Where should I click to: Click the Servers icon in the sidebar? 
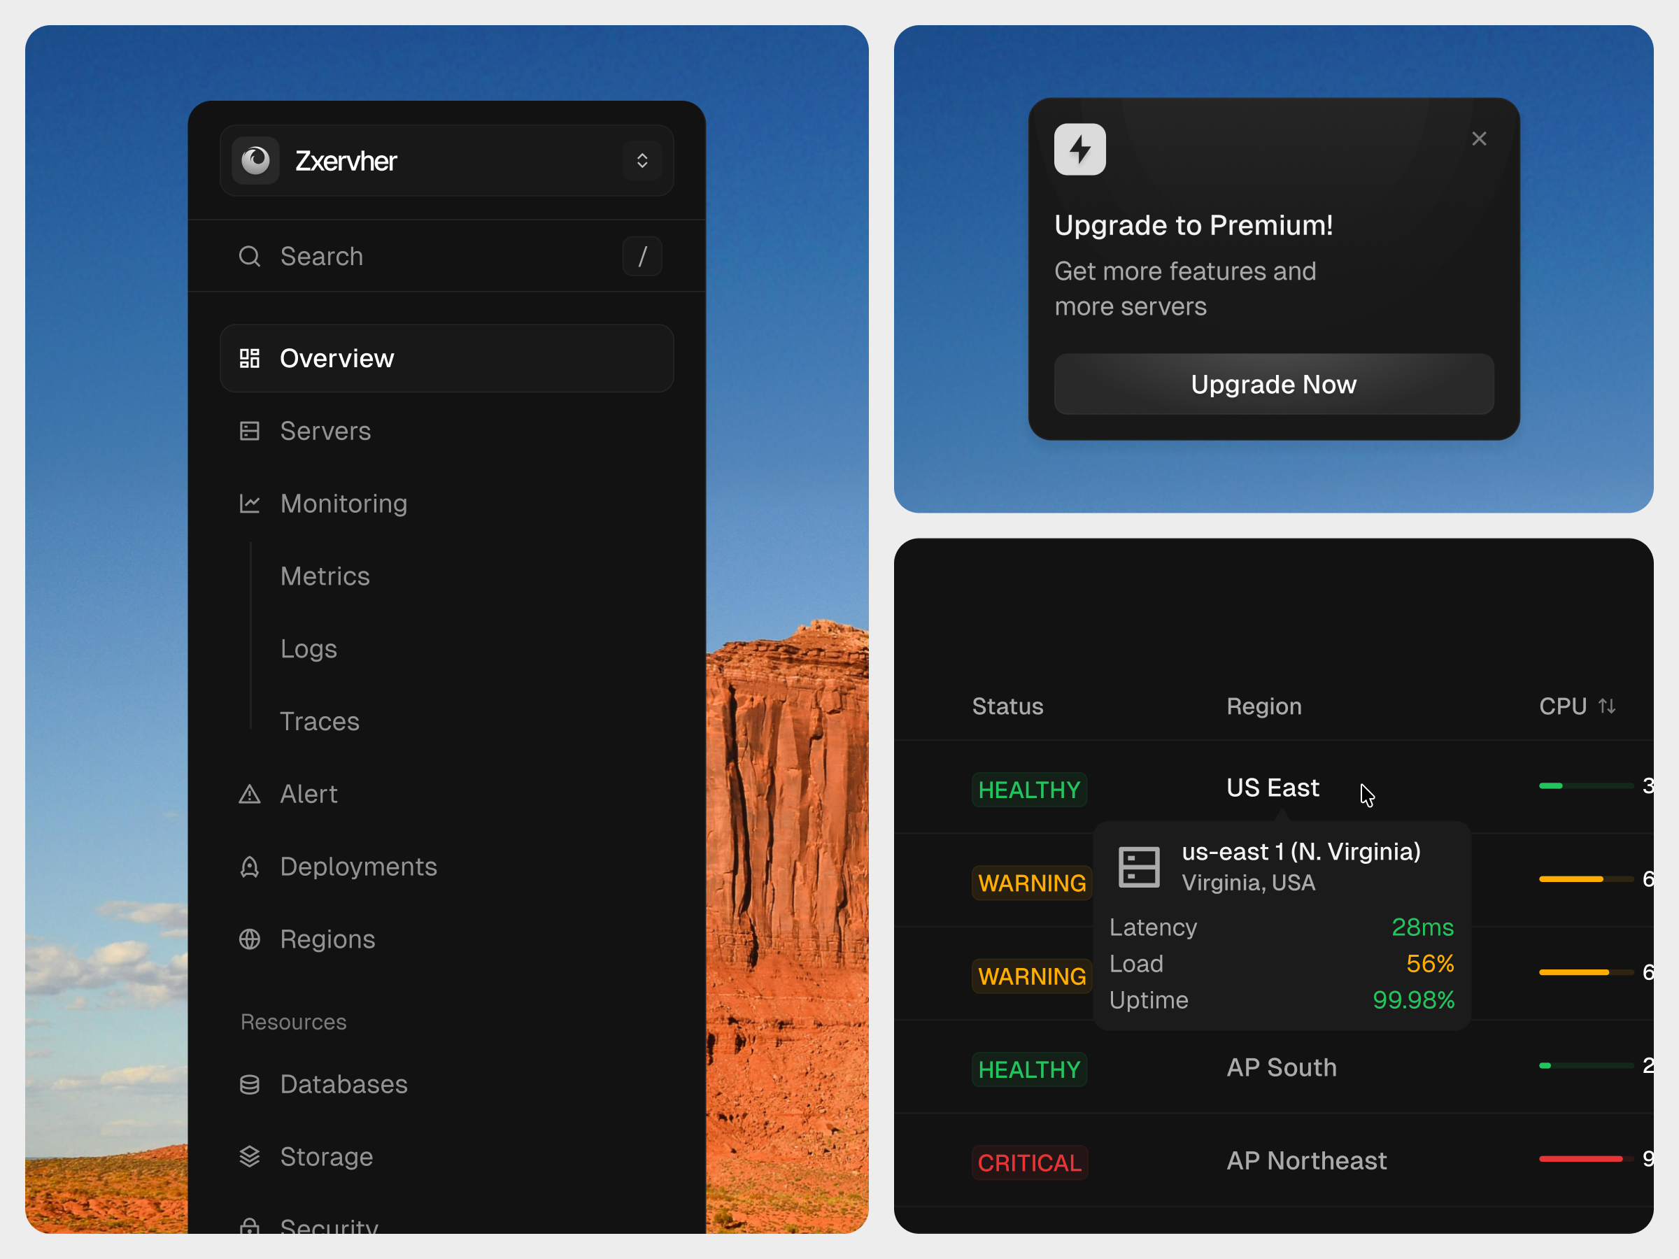(x=250, y=430)
